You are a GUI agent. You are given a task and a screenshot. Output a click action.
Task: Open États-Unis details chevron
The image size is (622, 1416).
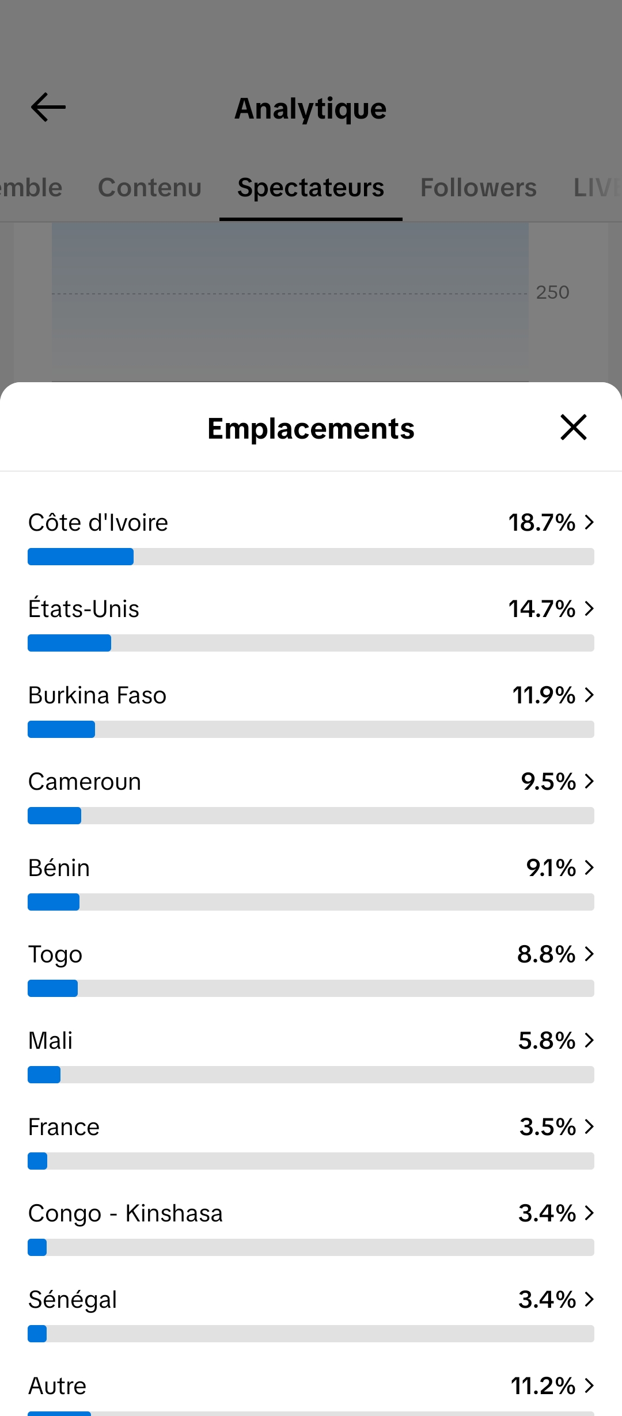click(589, 608)
